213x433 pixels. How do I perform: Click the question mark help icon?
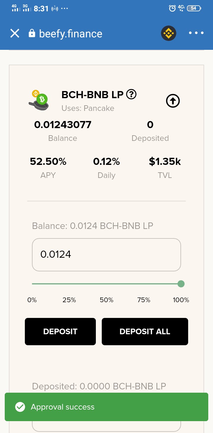click(x=131, y=95)
